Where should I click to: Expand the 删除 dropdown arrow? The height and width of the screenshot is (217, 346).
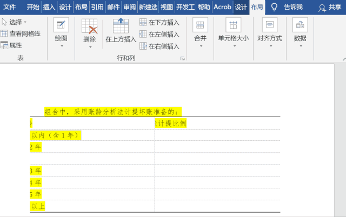[90, 47]
